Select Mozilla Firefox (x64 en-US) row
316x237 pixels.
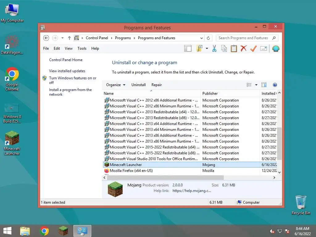[190, 170]
